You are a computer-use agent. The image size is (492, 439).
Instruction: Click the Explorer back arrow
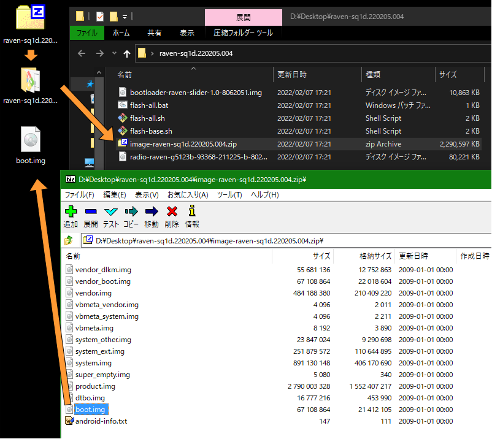click(x=82, y=53)
